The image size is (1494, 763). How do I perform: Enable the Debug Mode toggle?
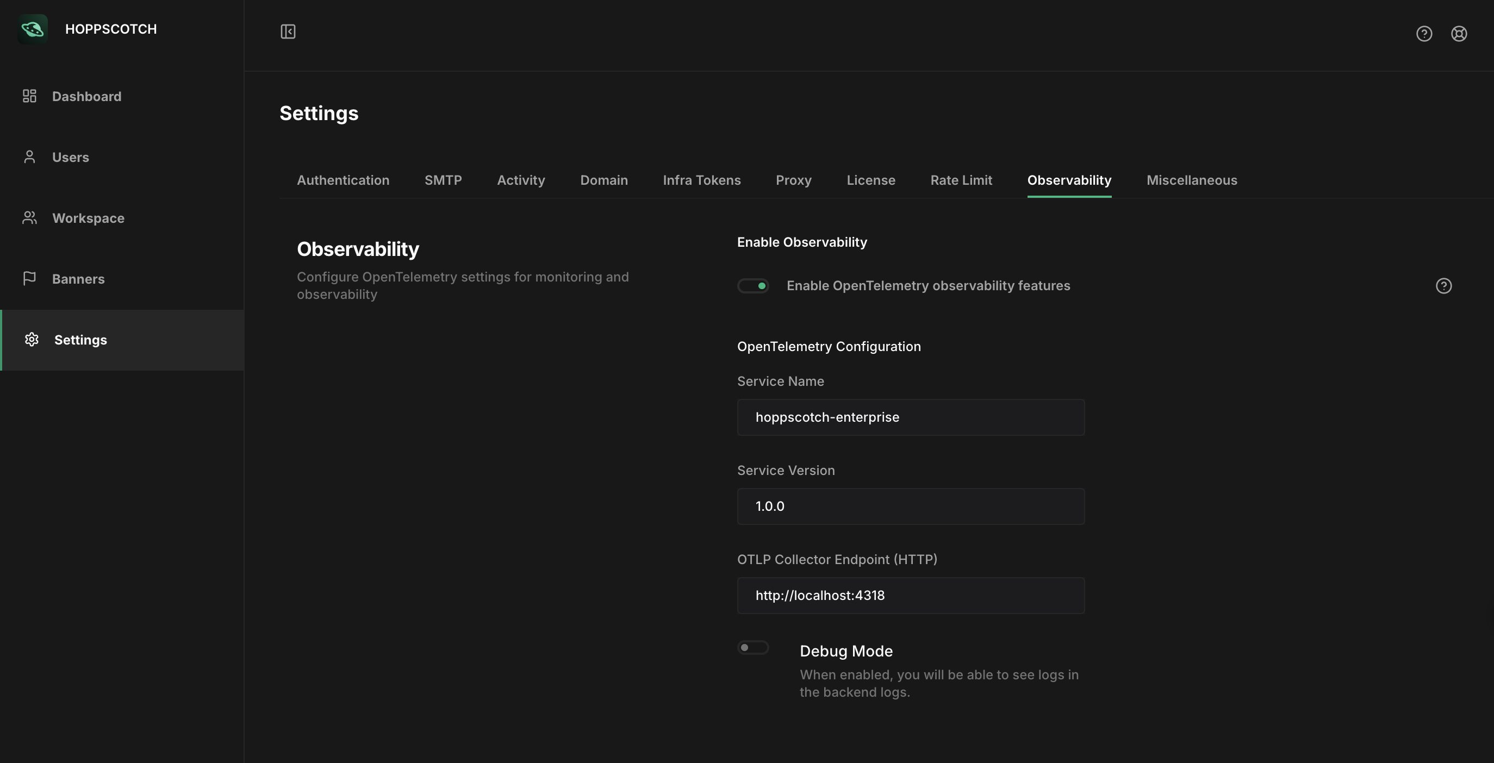point(753,648)
